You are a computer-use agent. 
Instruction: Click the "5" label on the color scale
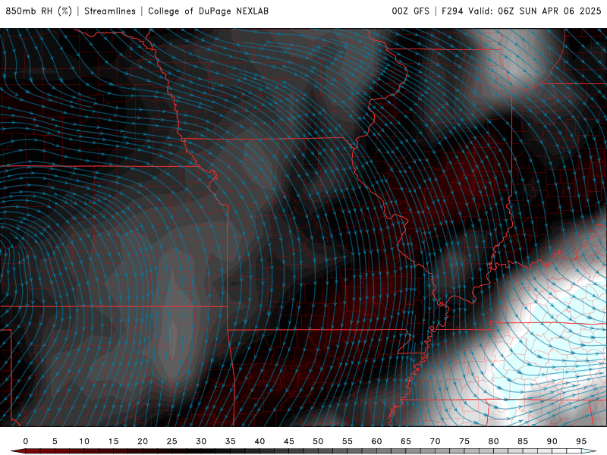click(x=55, y=441)
